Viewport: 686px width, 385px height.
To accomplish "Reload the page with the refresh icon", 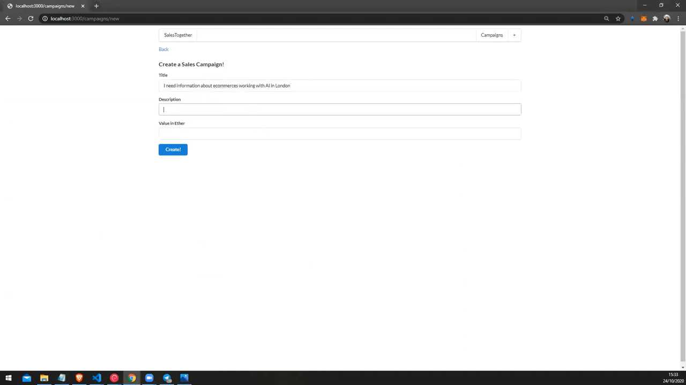I will (x=31, y=18).
